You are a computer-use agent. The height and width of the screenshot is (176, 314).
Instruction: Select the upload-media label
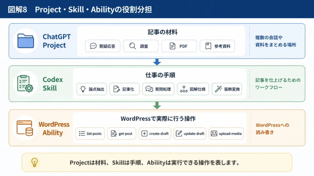click(230, 134)
